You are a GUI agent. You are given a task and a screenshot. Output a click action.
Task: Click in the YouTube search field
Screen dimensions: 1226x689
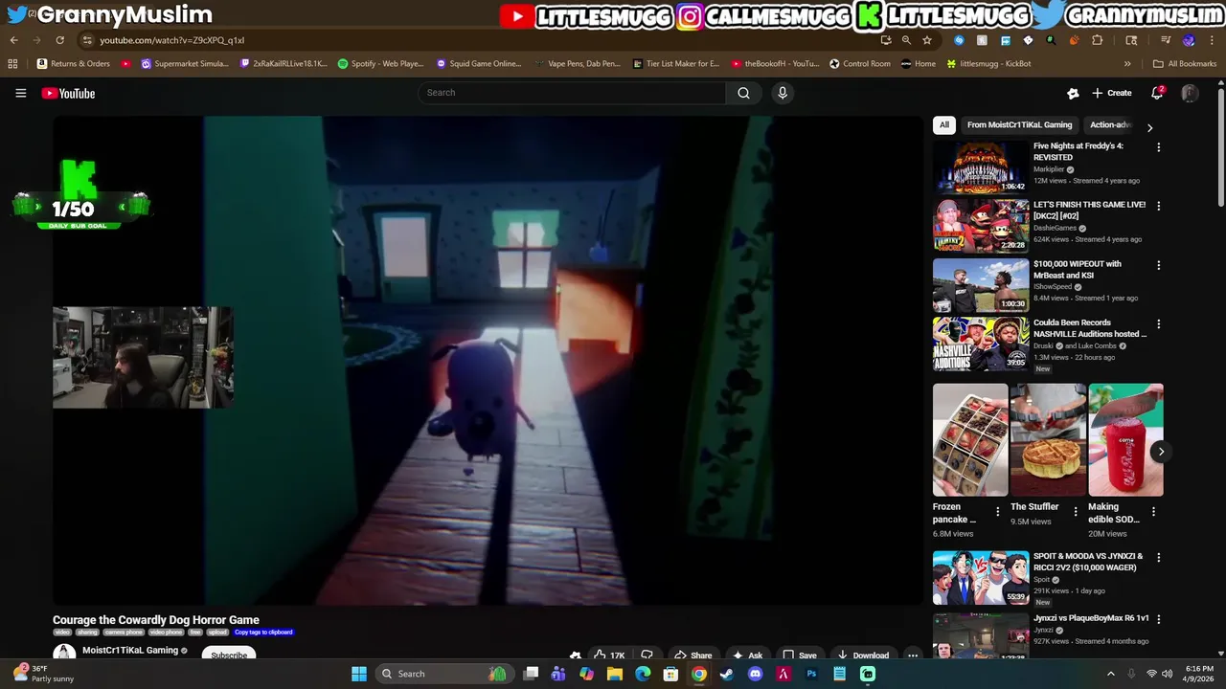point(571,93)
